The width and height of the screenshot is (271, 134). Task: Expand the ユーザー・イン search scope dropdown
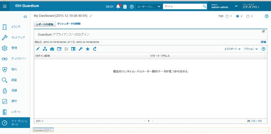148,7
